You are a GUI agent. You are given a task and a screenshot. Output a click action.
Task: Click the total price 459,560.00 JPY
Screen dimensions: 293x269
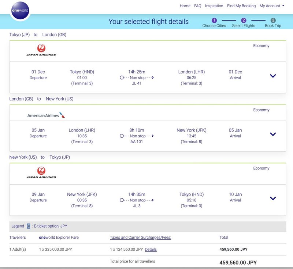pos(238,263)
